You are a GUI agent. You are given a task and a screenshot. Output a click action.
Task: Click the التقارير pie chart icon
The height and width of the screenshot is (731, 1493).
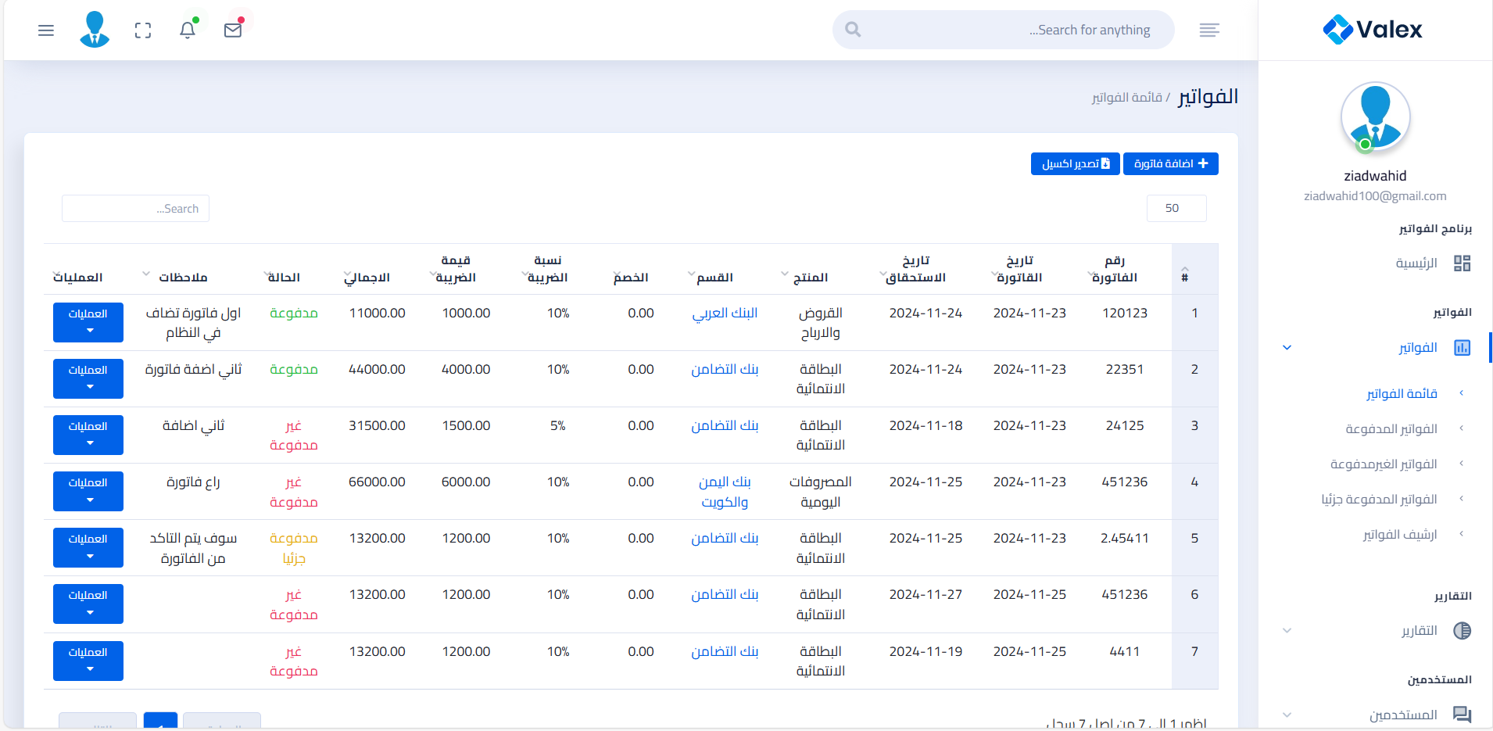pos(1463,631)
